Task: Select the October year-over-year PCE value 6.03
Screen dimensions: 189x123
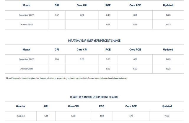Action: (x=108, y=69)
